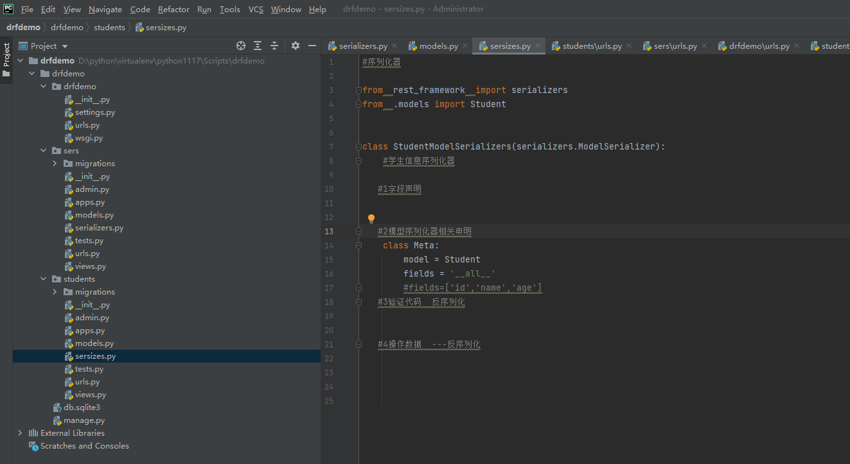Open the Tools menu
850x464 pixels.
click(229, 9)
